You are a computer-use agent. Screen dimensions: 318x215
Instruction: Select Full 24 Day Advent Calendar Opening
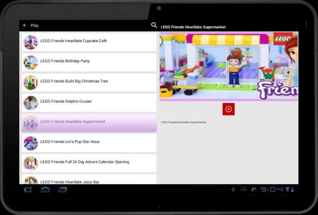click(x=89, y=162)
